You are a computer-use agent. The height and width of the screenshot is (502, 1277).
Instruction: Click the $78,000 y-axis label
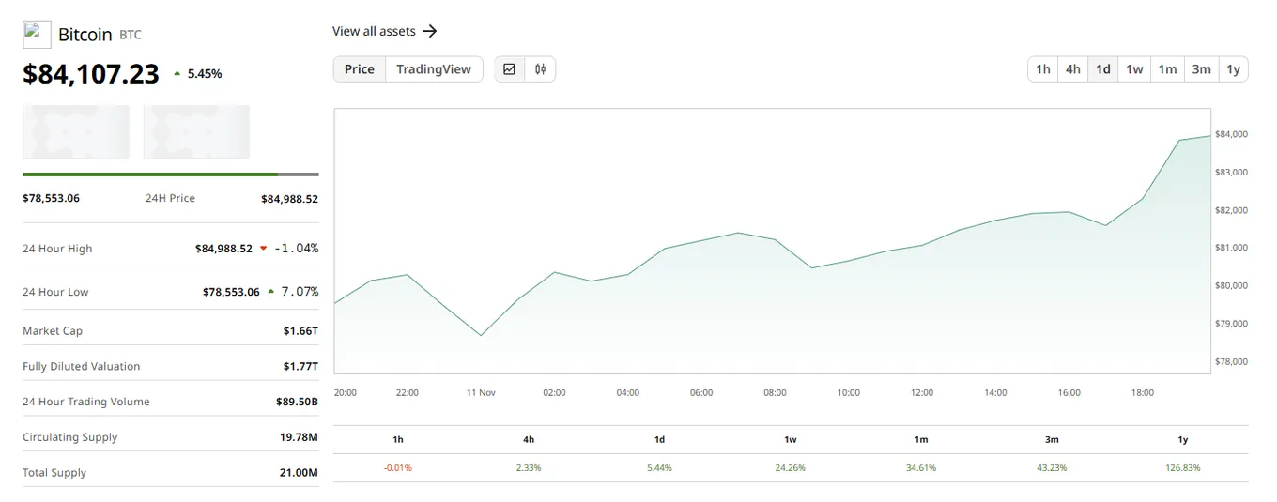(x=1231, y=361)
